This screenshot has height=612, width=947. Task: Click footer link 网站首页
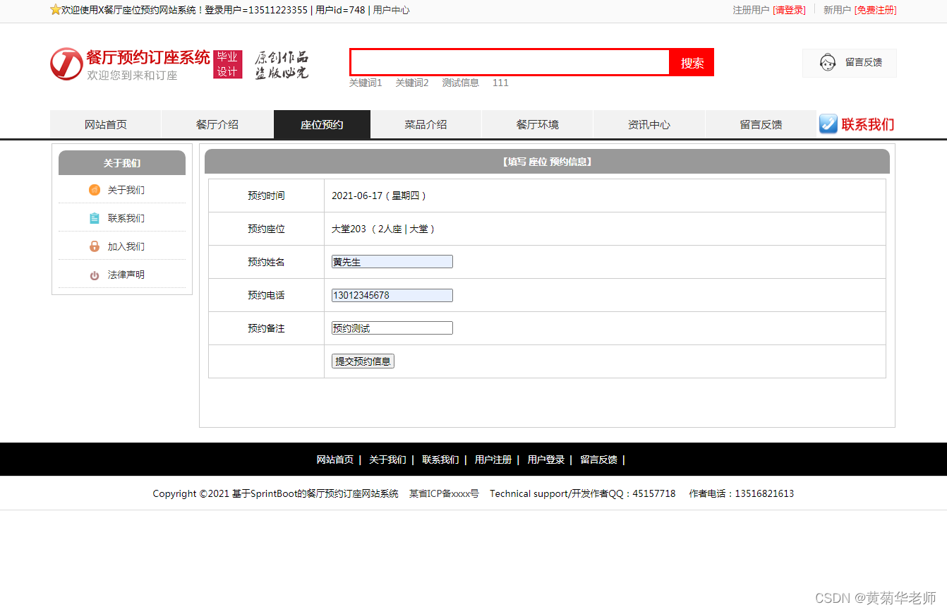click(335, 460)
